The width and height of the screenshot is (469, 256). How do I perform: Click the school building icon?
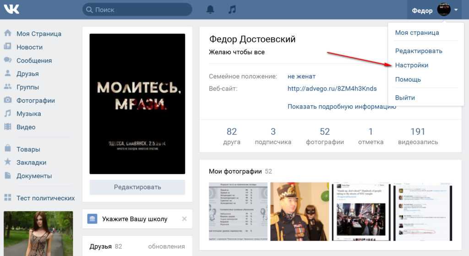click(92, 219)
